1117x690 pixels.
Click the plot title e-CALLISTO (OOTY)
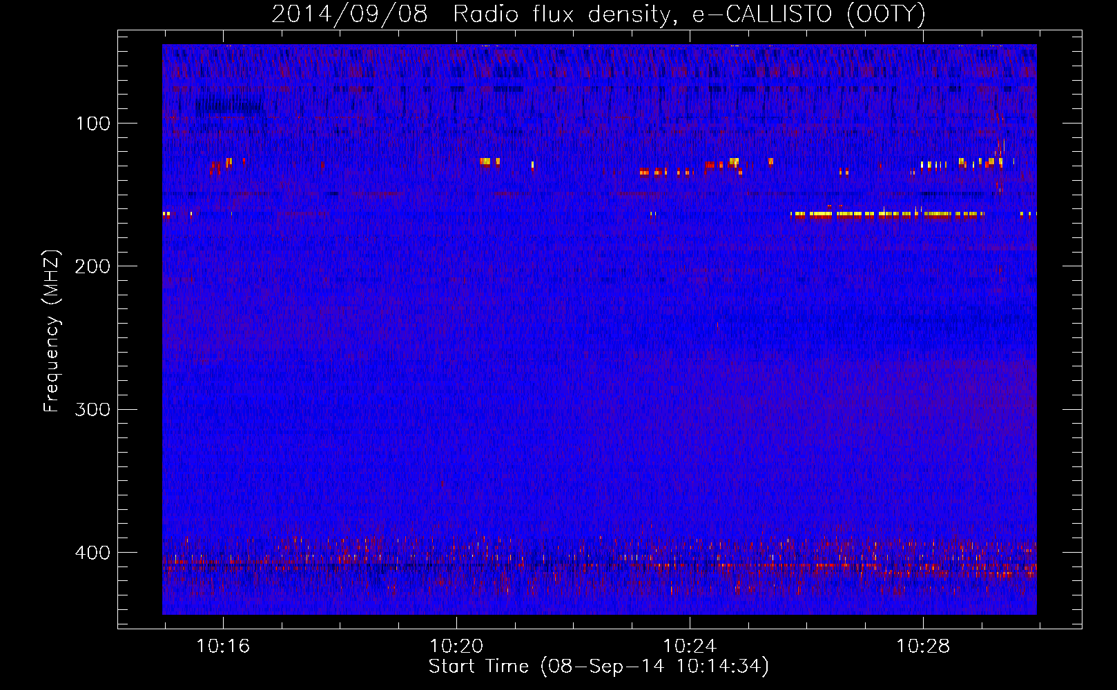coord(599,14)
